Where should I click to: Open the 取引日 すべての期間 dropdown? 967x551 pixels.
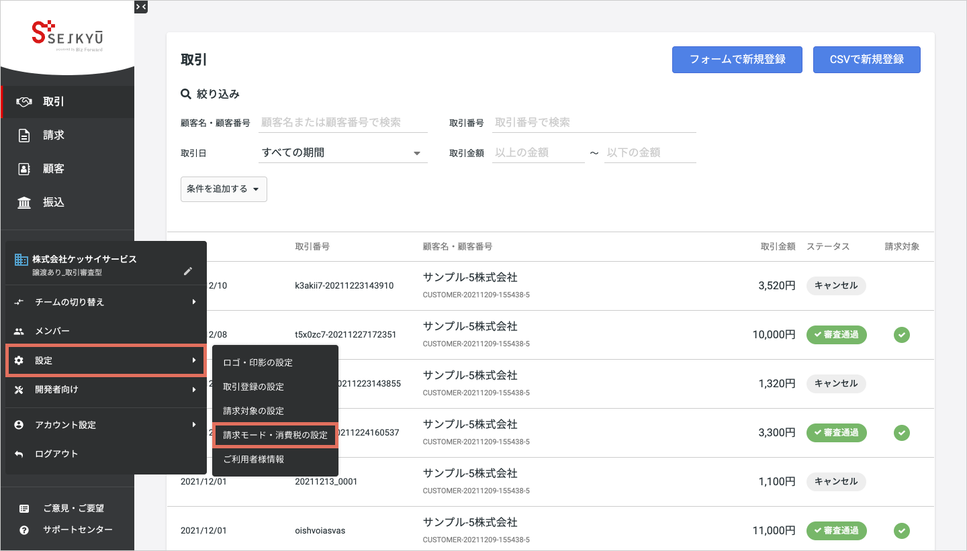point(343,152)
